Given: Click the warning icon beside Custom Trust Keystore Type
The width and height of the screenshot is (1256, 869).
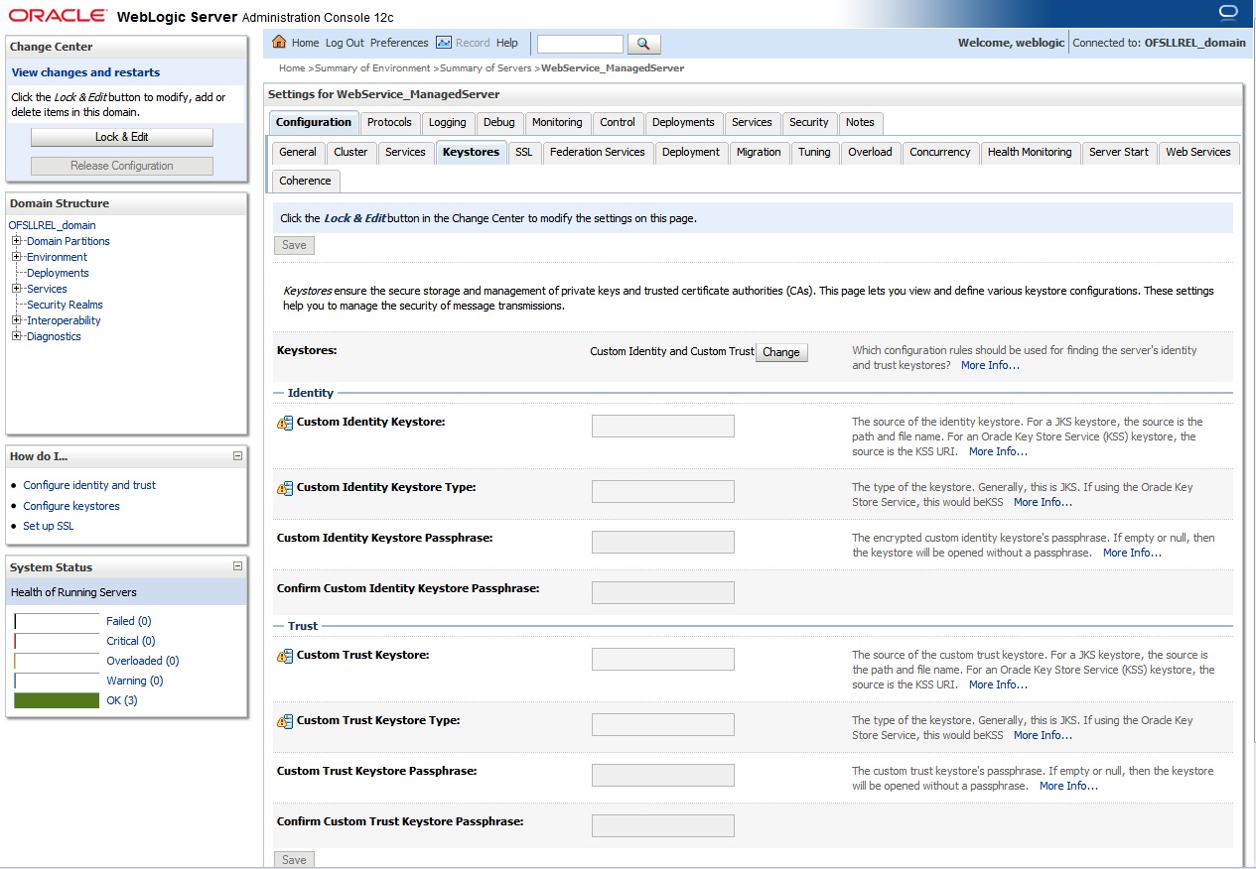Looking at the screenshot, I should [x=285, y=722].
